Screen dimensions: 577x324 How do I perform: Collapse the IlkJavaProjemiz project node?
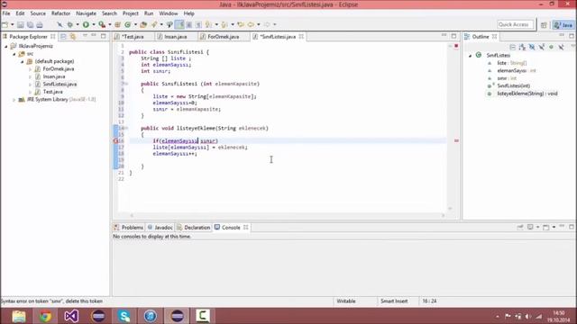point(6,46)
